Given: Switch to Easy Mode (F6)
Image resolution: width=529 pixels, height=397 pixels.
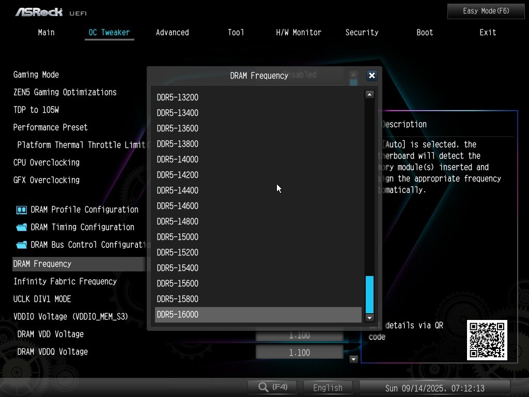Looking at the screenshot, I should [486, 11].
